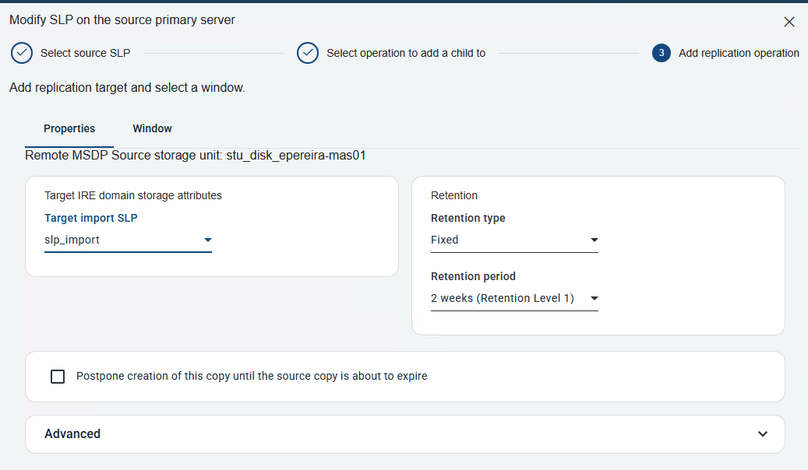Click the Retention period dropdown arrow
Image resolution: width=808 pixels, height=470 pixels.
[594, 299]
